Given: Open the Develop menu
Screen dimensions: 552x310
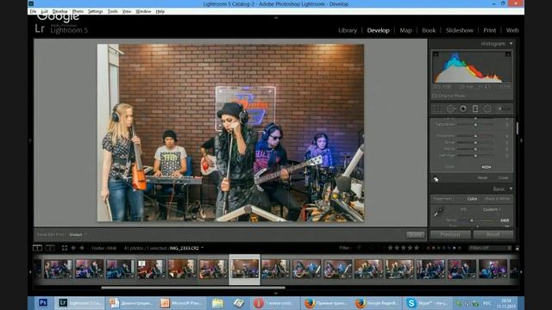Looking at the screenshot, I should (60, 11).
